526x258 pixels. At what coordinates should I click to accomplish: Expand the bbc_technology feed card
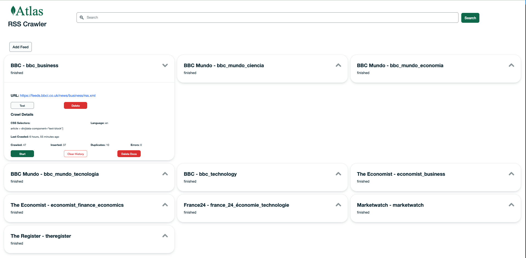click(338, 174)
